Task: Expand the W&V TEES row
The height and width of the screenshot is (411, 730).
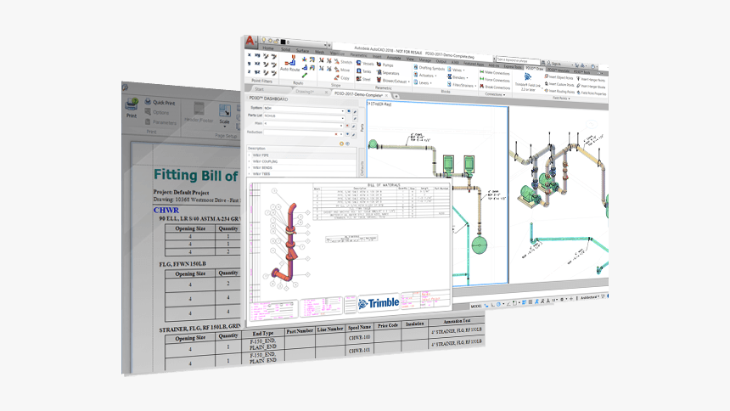Action: [x=250, y=173]
